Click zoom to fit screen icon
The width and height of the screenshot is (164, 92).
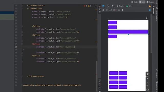pos(148,89)
